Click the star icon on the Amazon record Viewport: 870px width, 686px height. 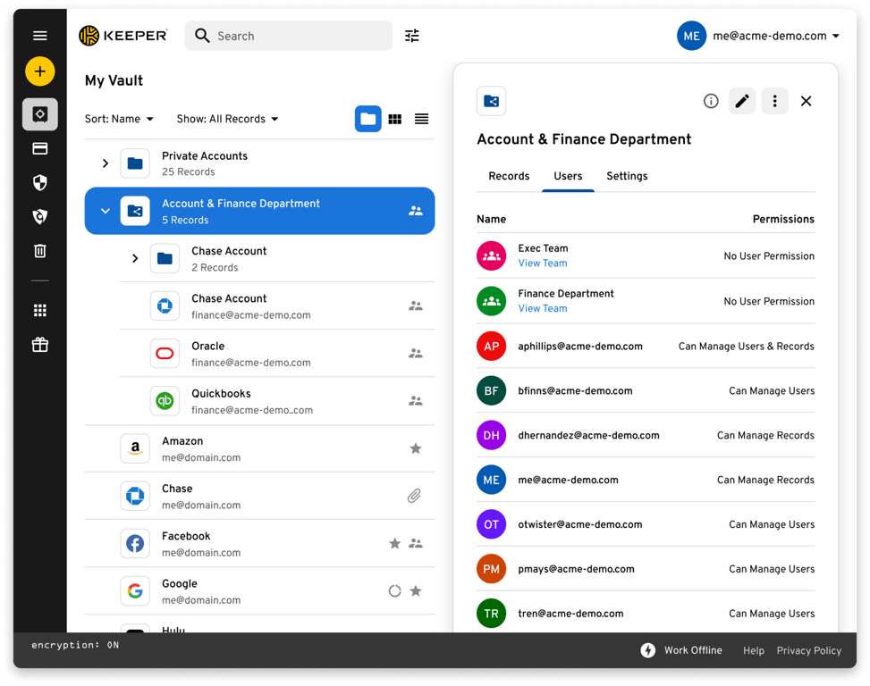pyautogui.click(x=415, y=448)
